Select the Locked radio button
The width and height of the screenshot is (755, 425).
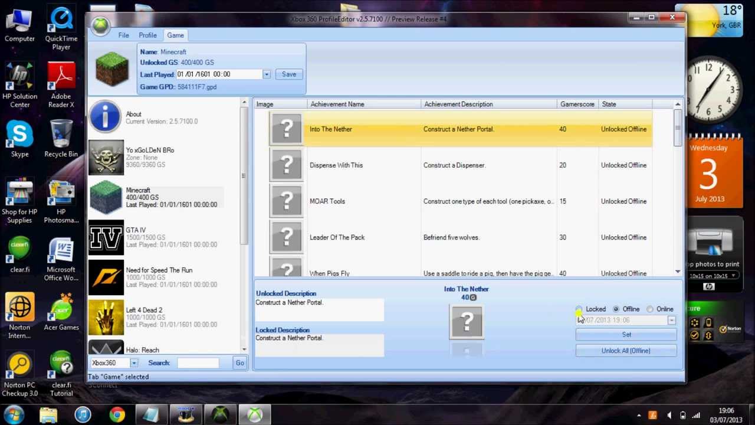point(579,309)
